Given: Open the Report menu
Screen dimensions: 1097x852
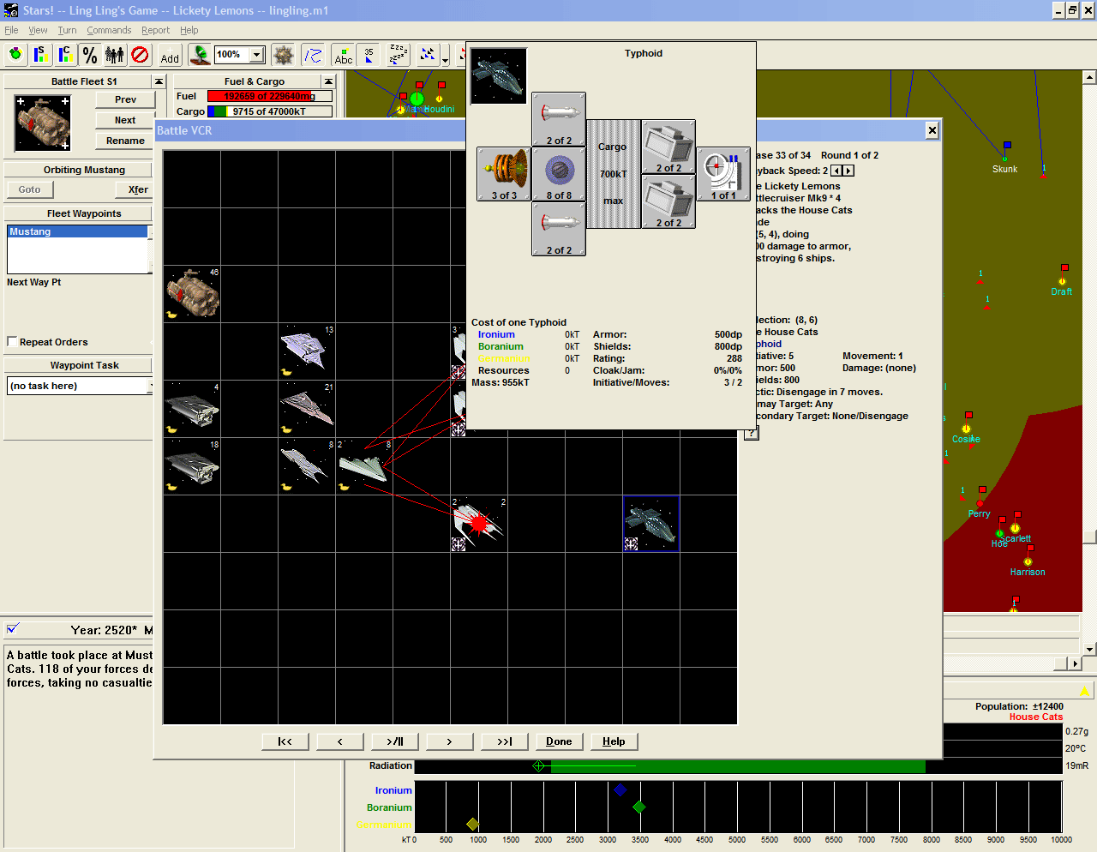Looking at the screenshot, I should tap(155, 30).
